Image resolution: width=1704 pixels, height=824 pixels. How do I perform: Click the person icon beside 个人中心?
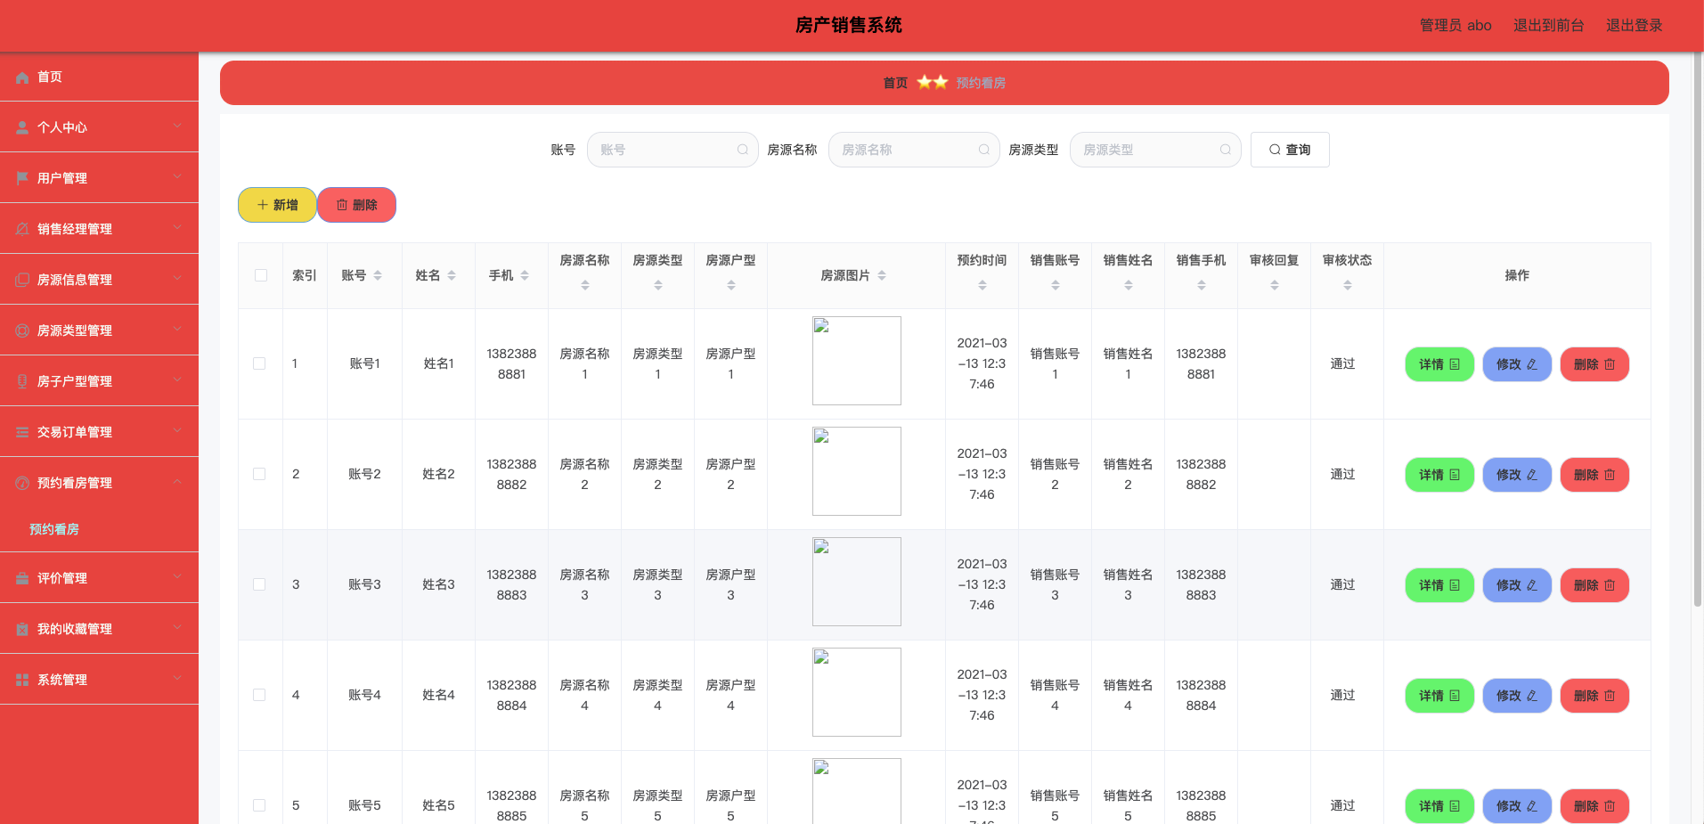22,128
